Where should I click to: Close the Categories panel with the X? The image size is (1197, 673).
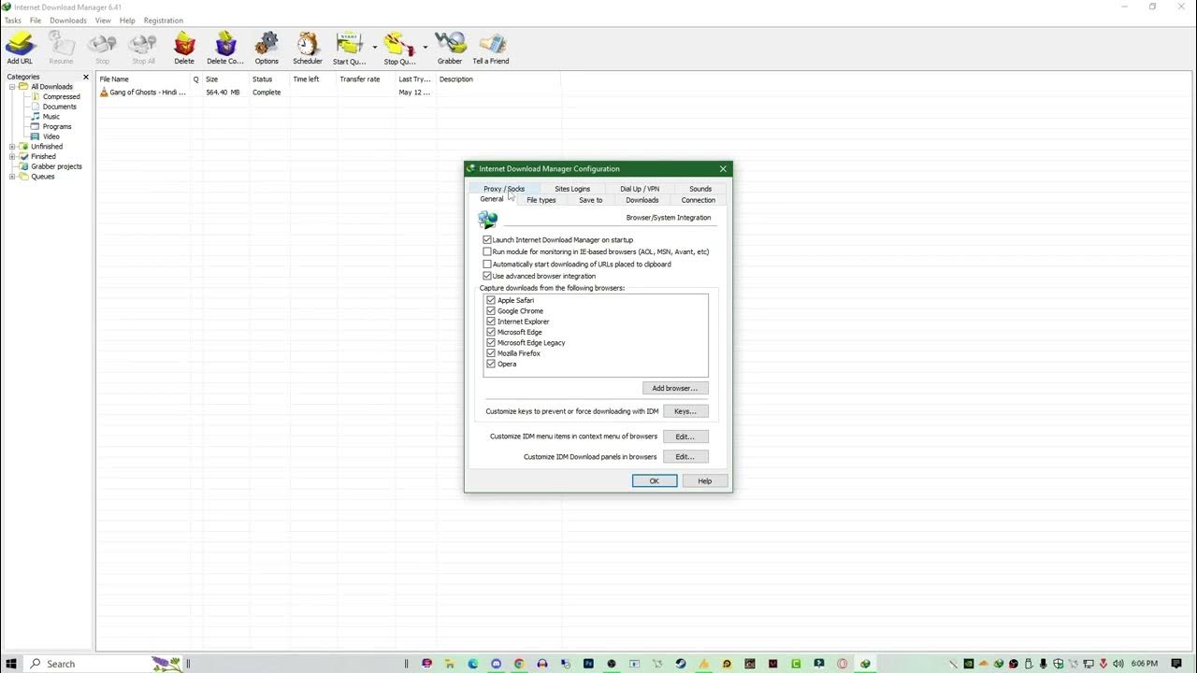tap(86, 77)
